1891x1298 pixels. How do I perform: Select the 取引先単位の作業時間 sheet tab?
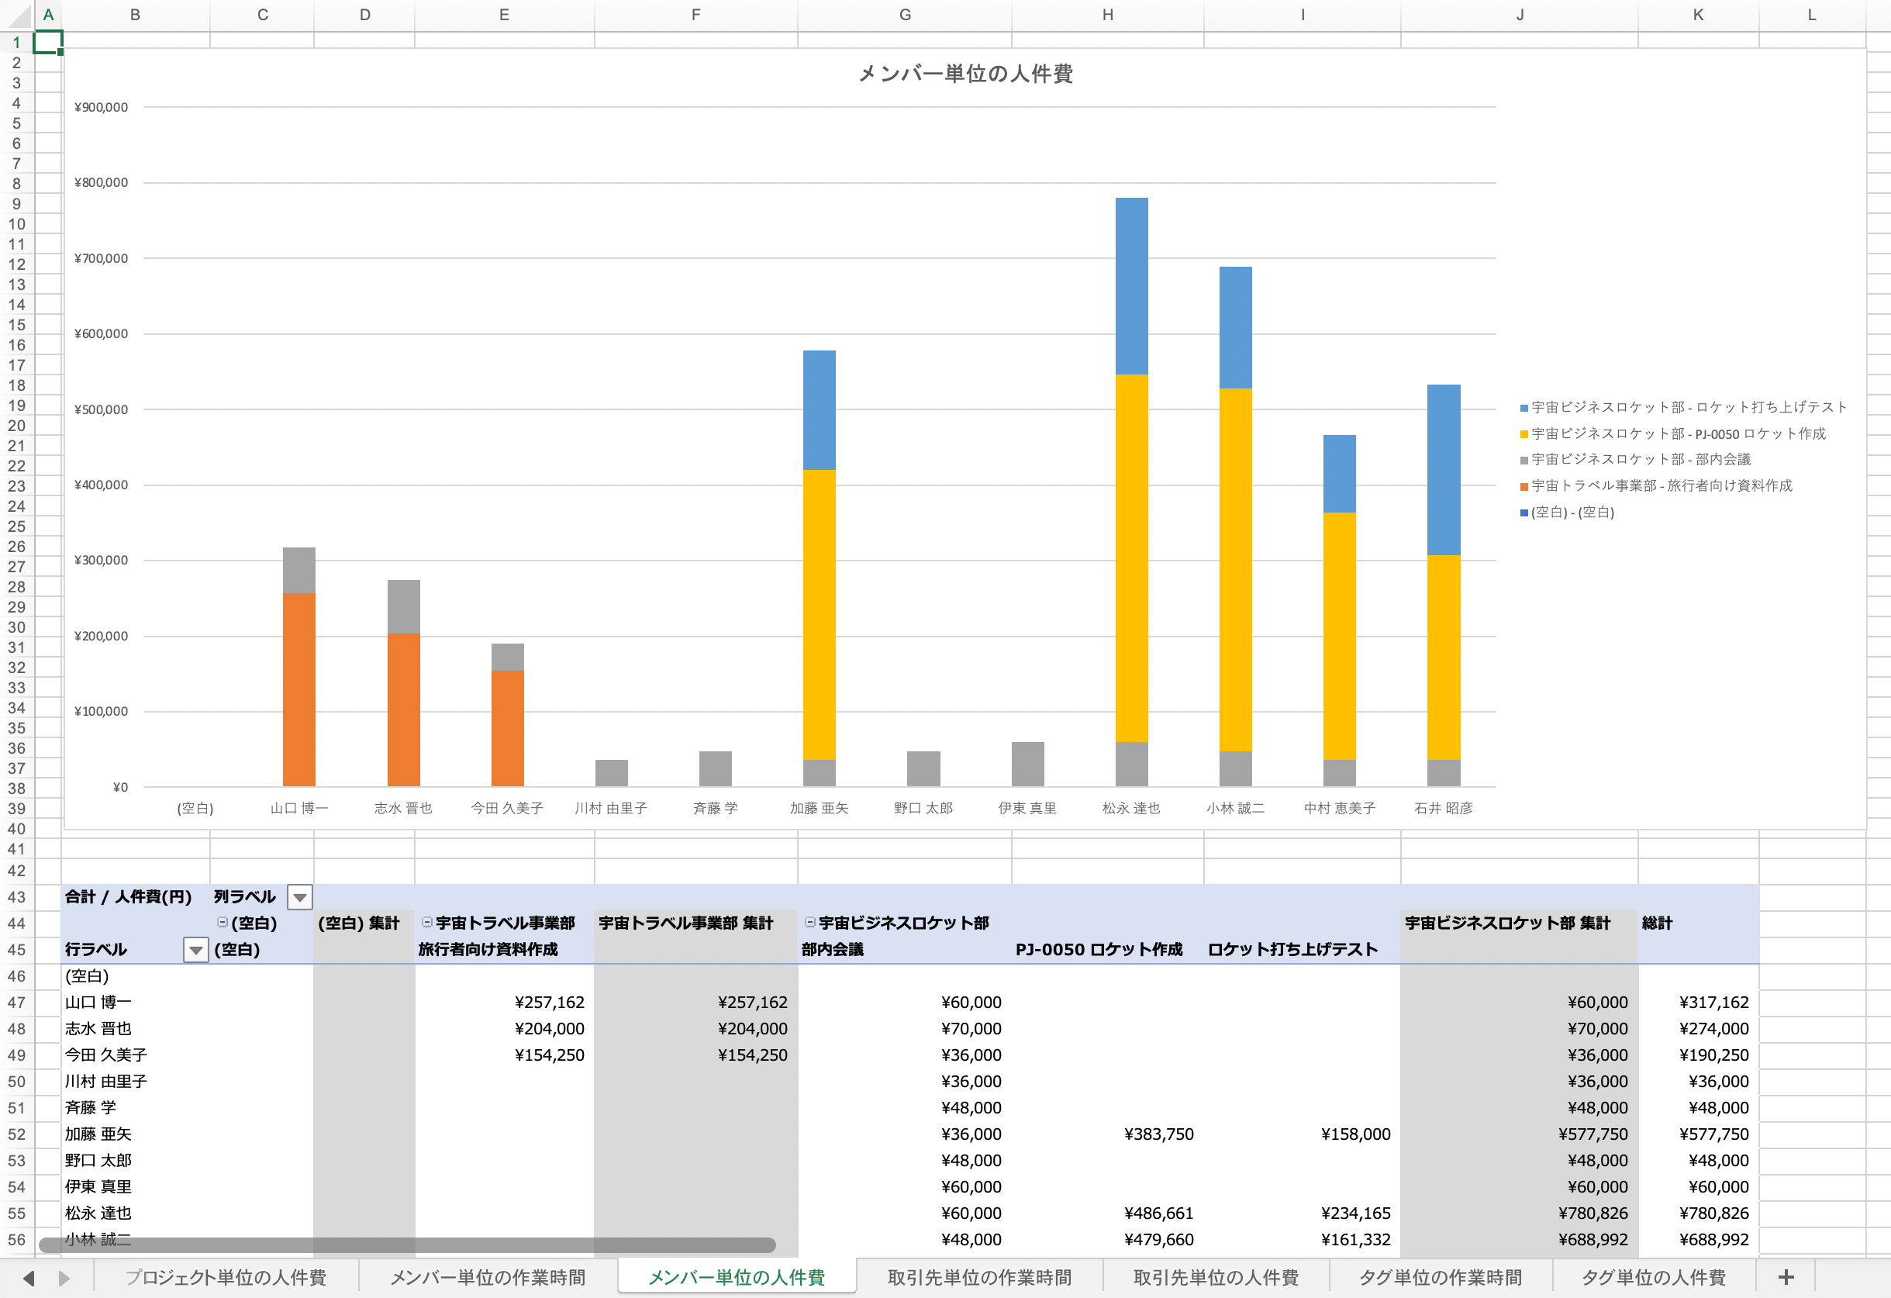pos(979,1278)
